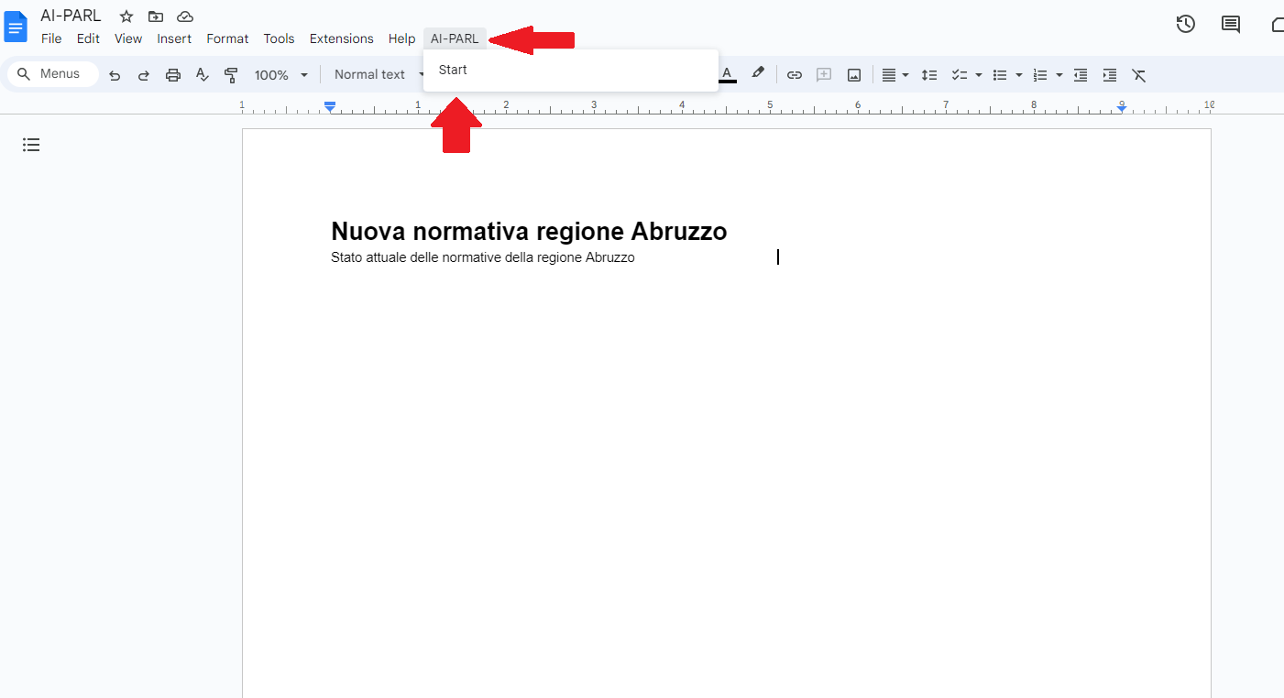Show comments with the speech bubble icon
The height and width of the screenshot is (698, 1284).
coord(1231,25)
